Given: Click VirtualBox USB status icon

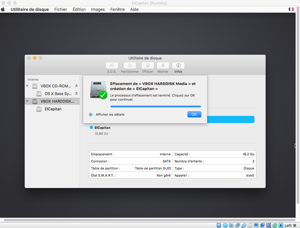Looking at the screenshot, I should (x=244, y=225).
